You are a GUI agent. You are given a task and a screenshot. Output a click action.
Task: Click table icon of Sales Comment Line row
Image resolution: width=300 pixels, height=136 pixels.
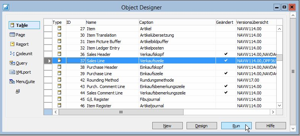click(60, 93)
